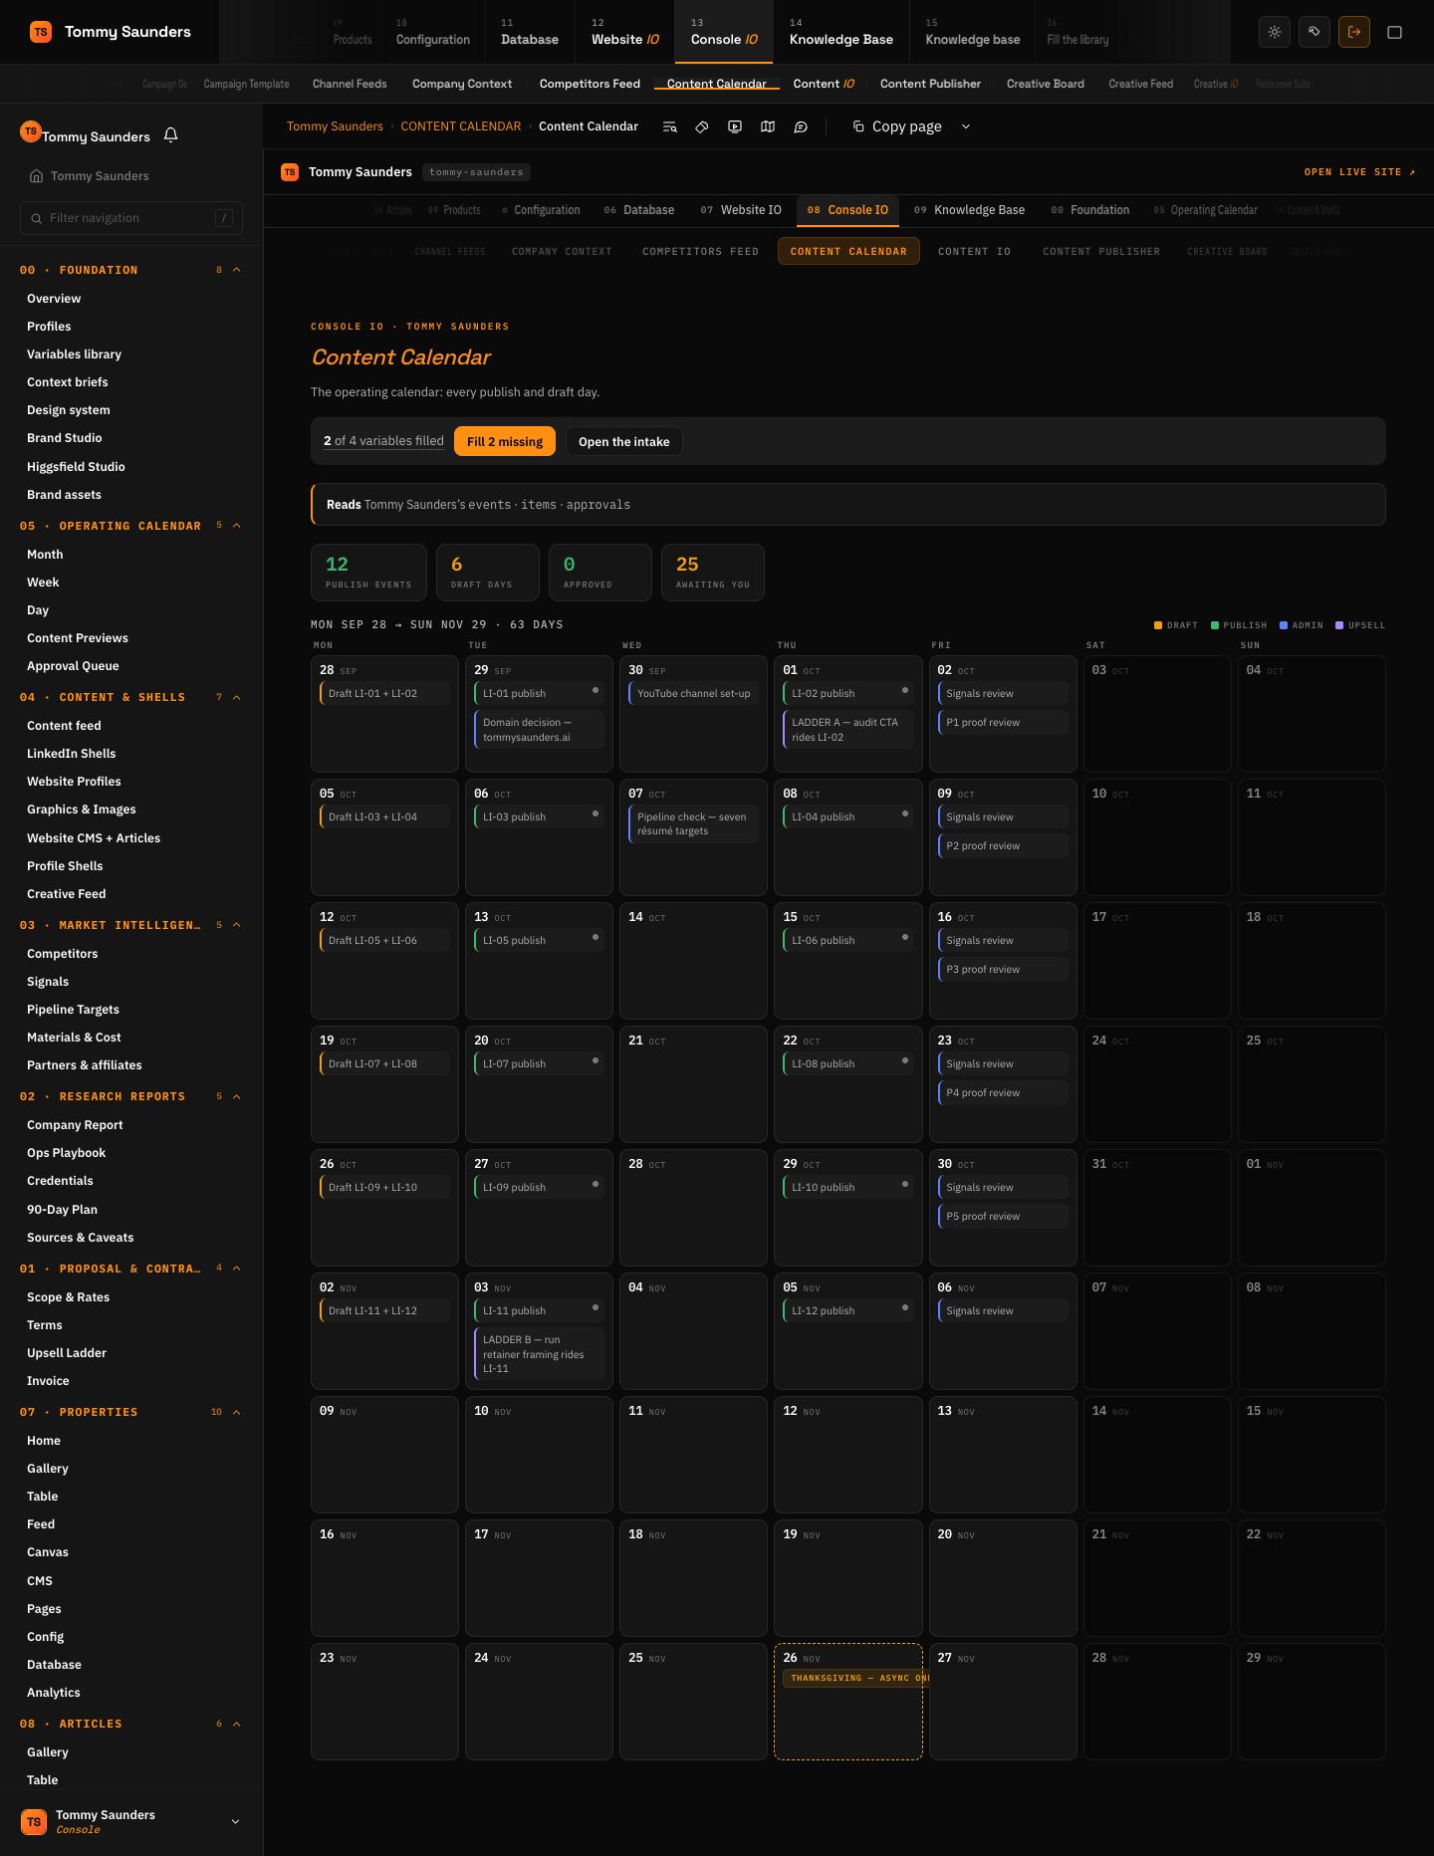Click Open the intake button

624,441
